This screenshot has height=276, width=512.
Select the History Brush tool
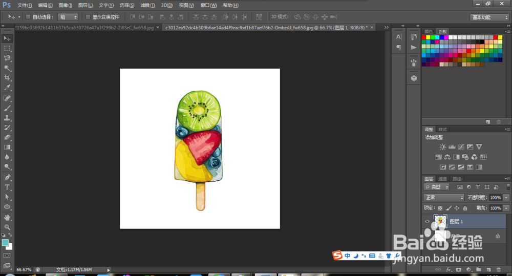click(x=7, y=128)
